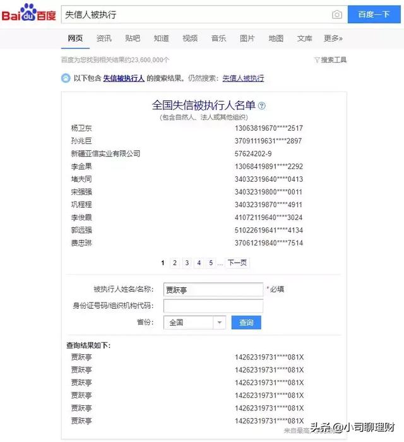Click the help question mark icon beside title

(x=262, y=106)
